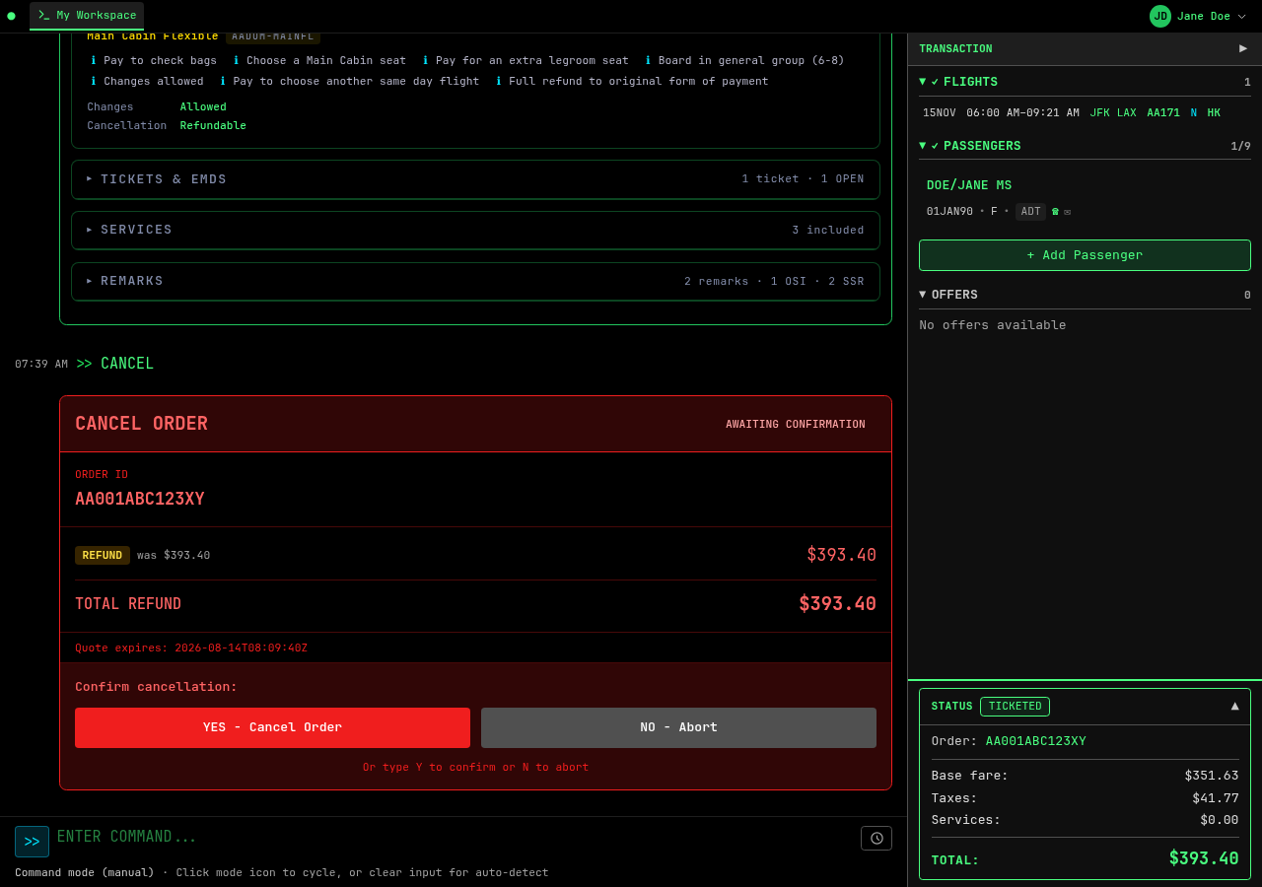
Task: Open the Jane Doe user dropdown
Action: (x=1198, y=16)
